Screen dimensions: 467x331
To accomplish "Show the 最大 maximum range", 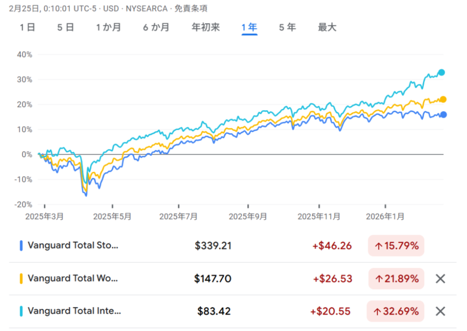I will coord(327,27).
